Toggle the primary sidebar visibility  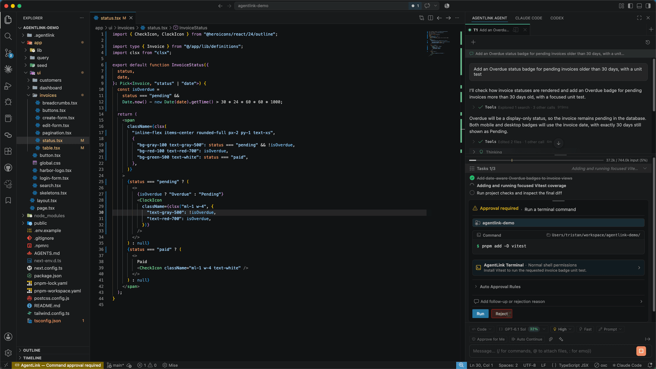(x=630, y=6)
